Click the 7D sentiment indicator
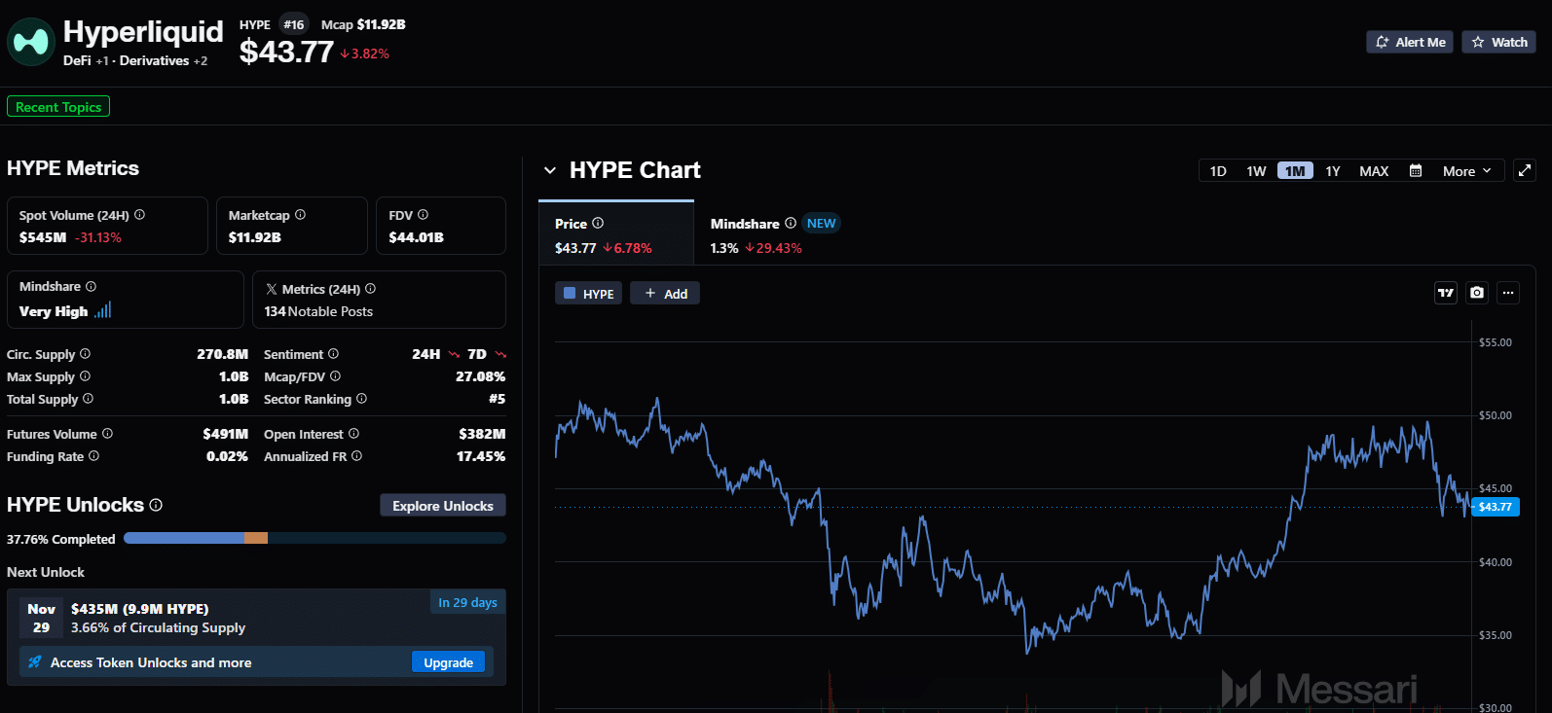The image size is (1552, 713). pos(487,354)
